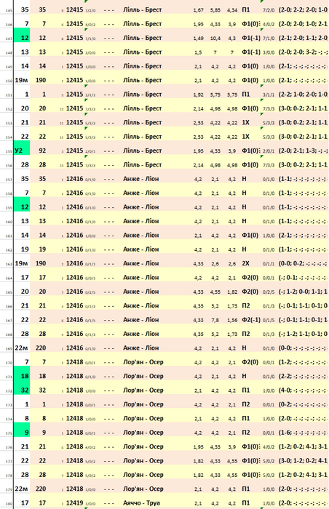This screenshot has width=329, height=509.
Task: Click 'Анже - Ліон' in row 157
Action: tap(140, 179)
